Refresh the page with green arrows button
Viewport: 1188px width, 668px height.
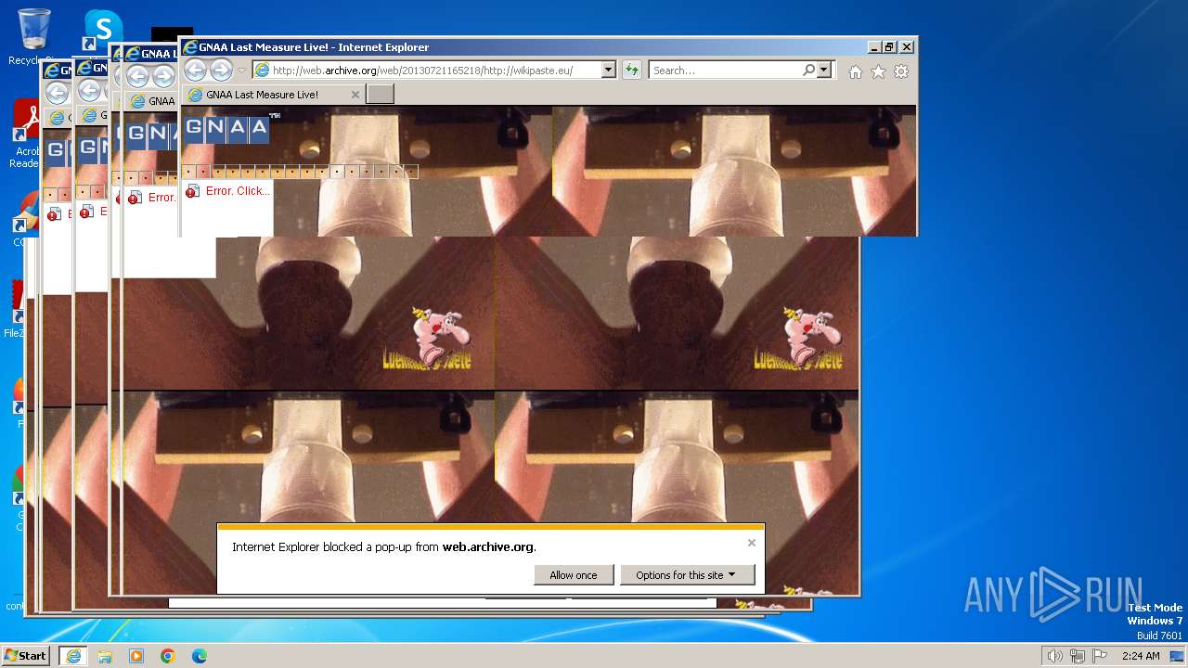[x=632, y=70]
